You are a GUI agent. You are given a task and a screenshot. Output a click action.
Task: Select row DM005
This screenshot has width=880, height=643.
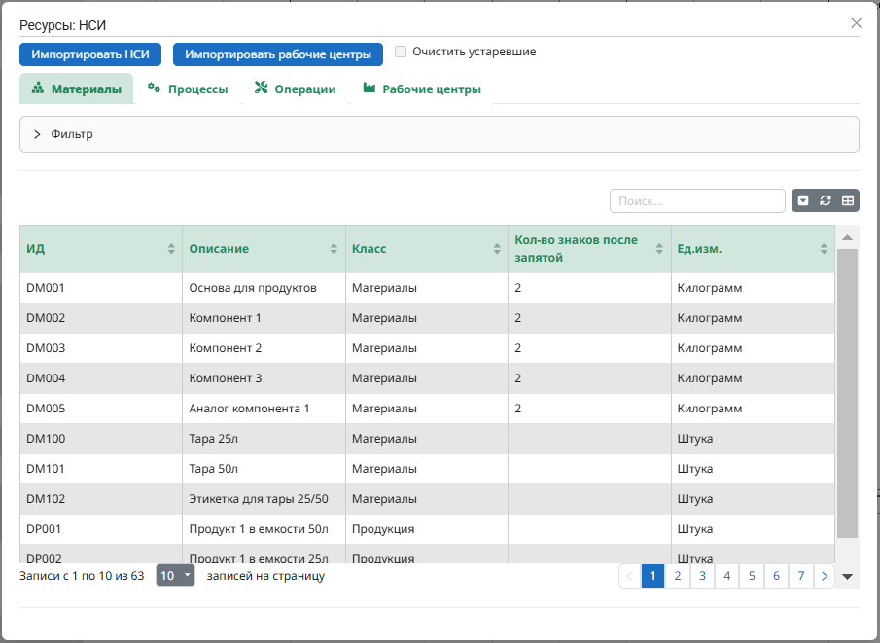(x=427, y=409)
